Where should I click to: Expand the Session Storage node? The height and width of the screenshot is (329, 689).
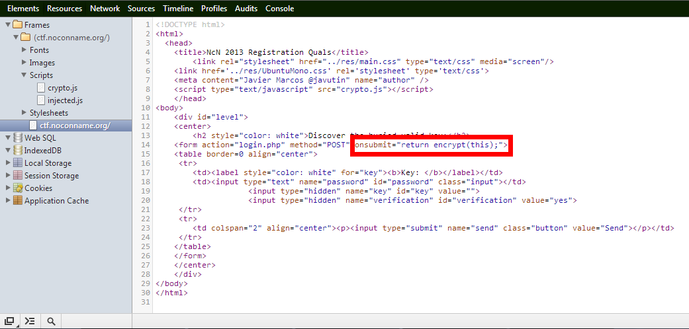point(7,176)
